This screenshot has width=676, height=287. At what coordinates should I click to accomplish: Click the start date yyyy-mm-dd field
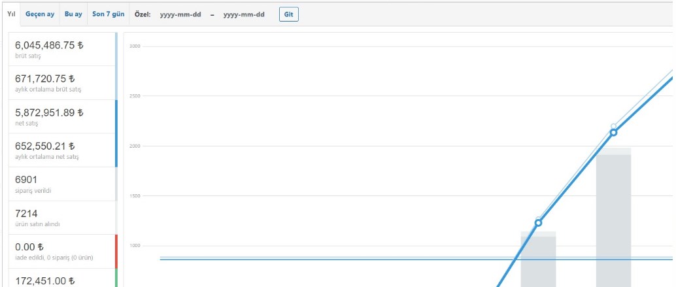click(x=180, y=14)
